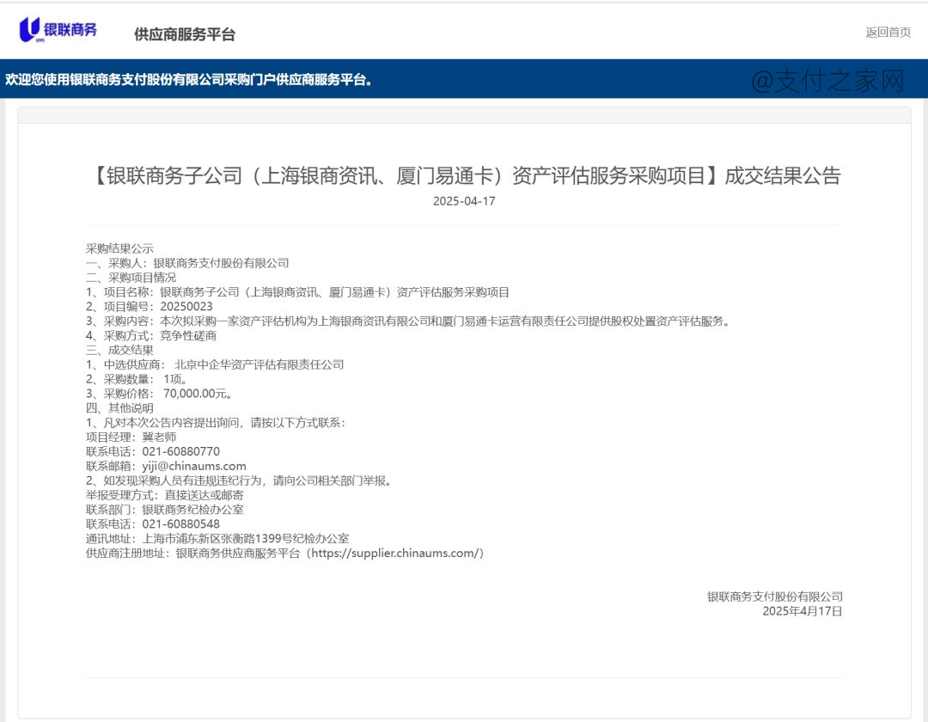Click the line 凡对本次公告内容提出询问
Viewport: 928px width, 722px height.
(216, 423)
